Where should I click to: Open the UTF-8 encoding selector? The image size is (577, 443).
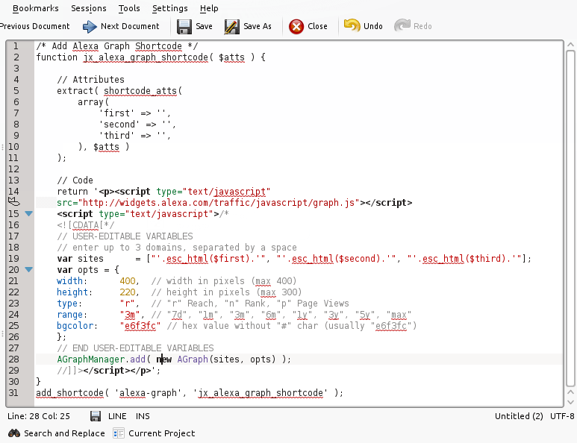coord(562,416)
